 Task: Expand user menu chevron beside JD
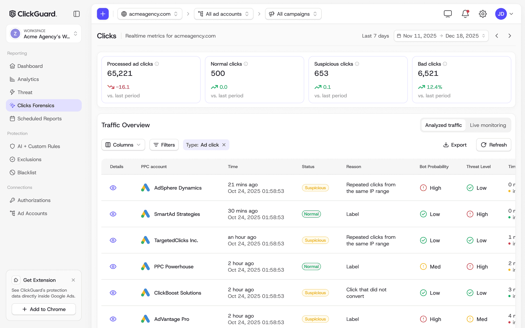point(511,14)
